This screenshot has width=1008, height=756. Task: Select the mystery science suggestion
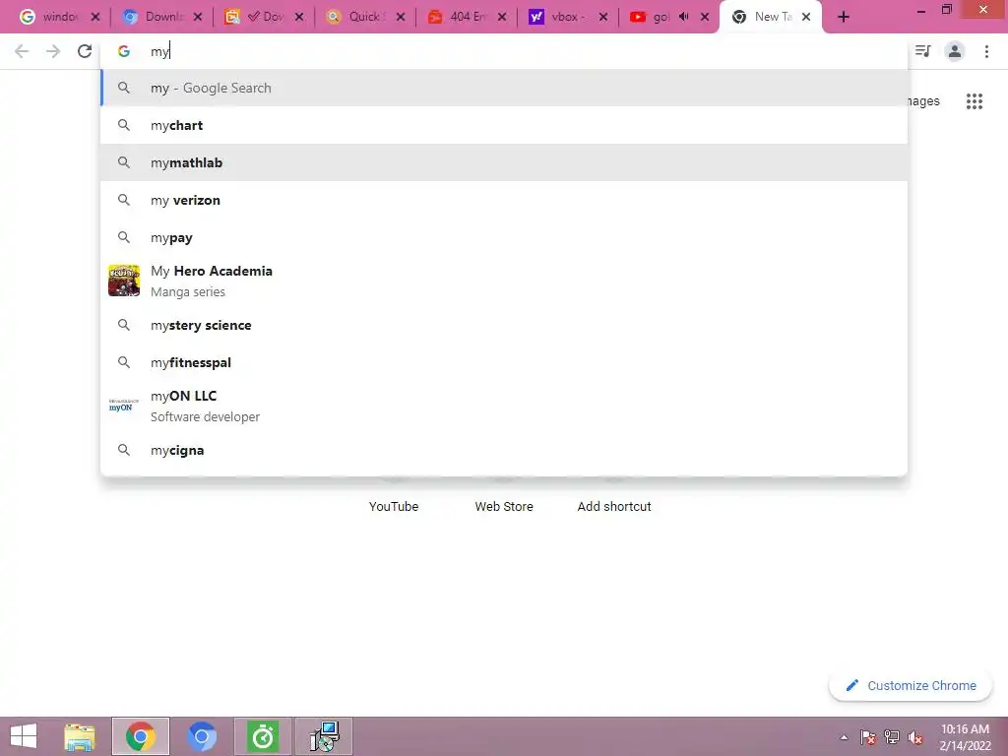(x=504, y=325)
